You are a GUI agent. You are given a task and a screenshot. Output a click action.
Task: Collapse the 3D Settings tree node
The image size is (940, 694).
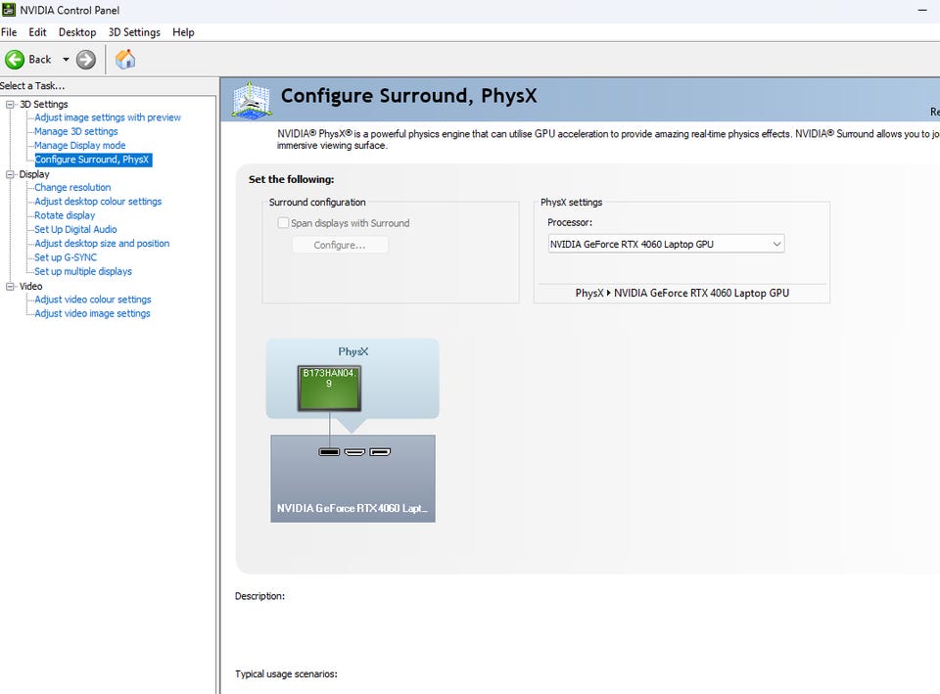(10, 105)
